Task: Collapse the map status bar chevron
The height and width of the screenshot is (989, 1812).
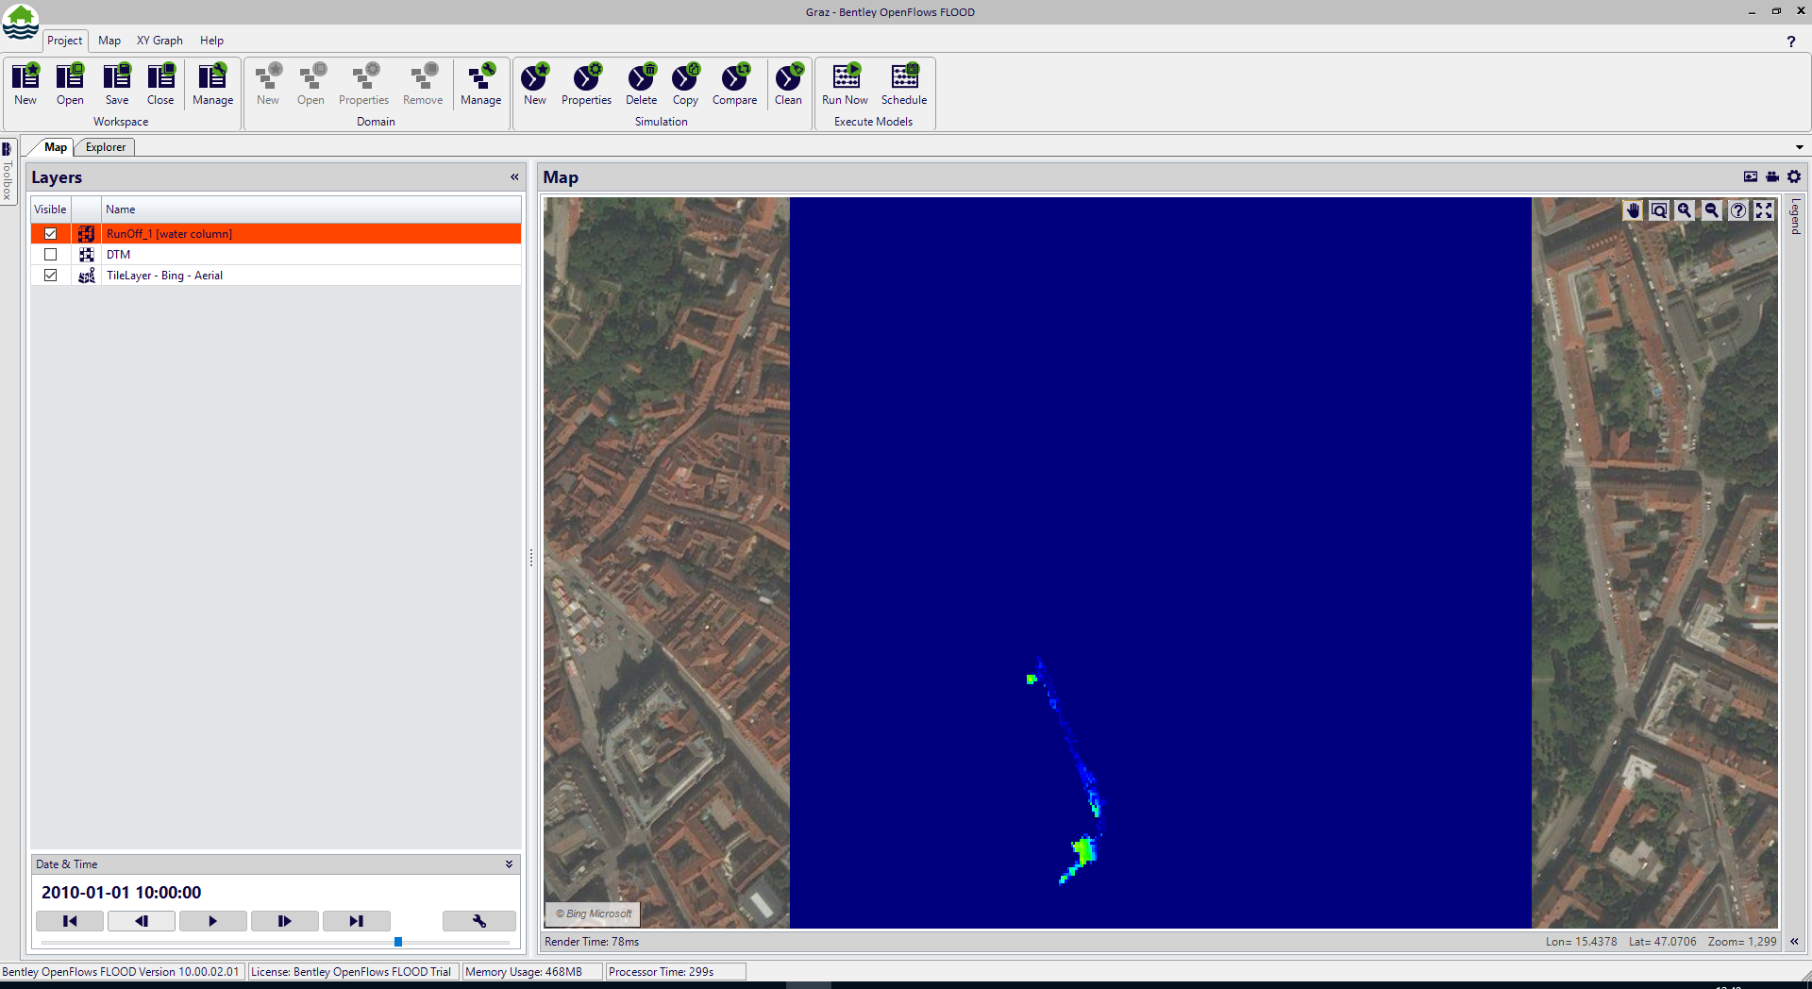Action: pos(1794,942)
